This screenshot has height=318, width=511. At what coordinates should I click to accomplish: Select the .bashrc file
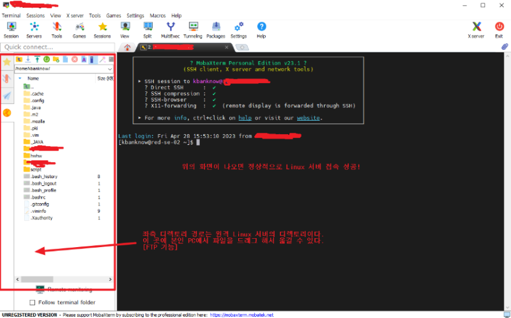point(35,197)
